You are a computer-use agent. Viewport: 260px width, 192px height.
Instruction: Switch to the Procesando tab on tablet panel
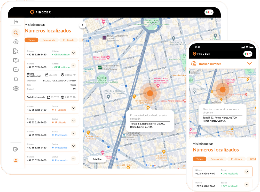pyautogui.click(x=49, y=40)
